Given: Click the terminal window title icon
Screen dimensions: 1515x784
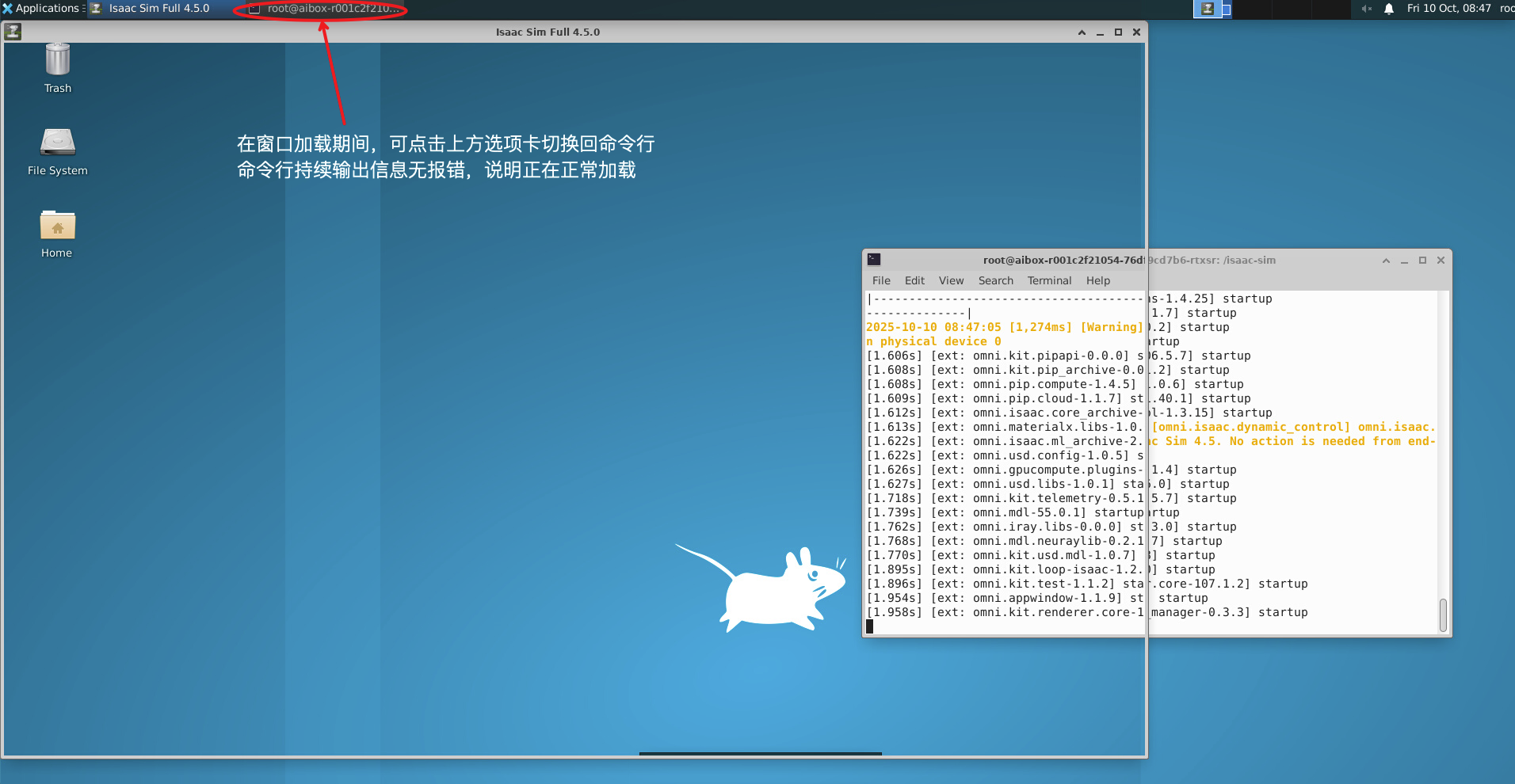Looking at the screenshot, I should (x=874, y=260).
